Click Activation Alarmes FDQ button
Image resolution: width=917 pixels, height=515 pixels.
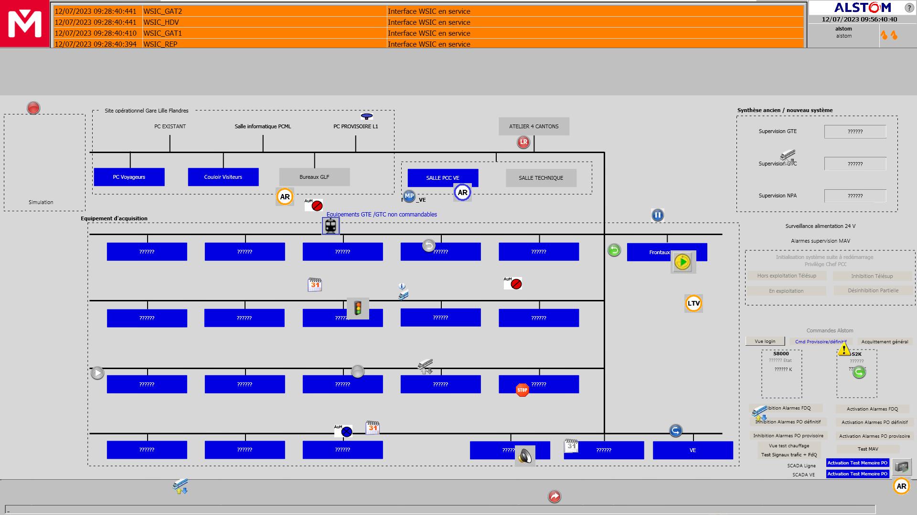click(873, 409)
